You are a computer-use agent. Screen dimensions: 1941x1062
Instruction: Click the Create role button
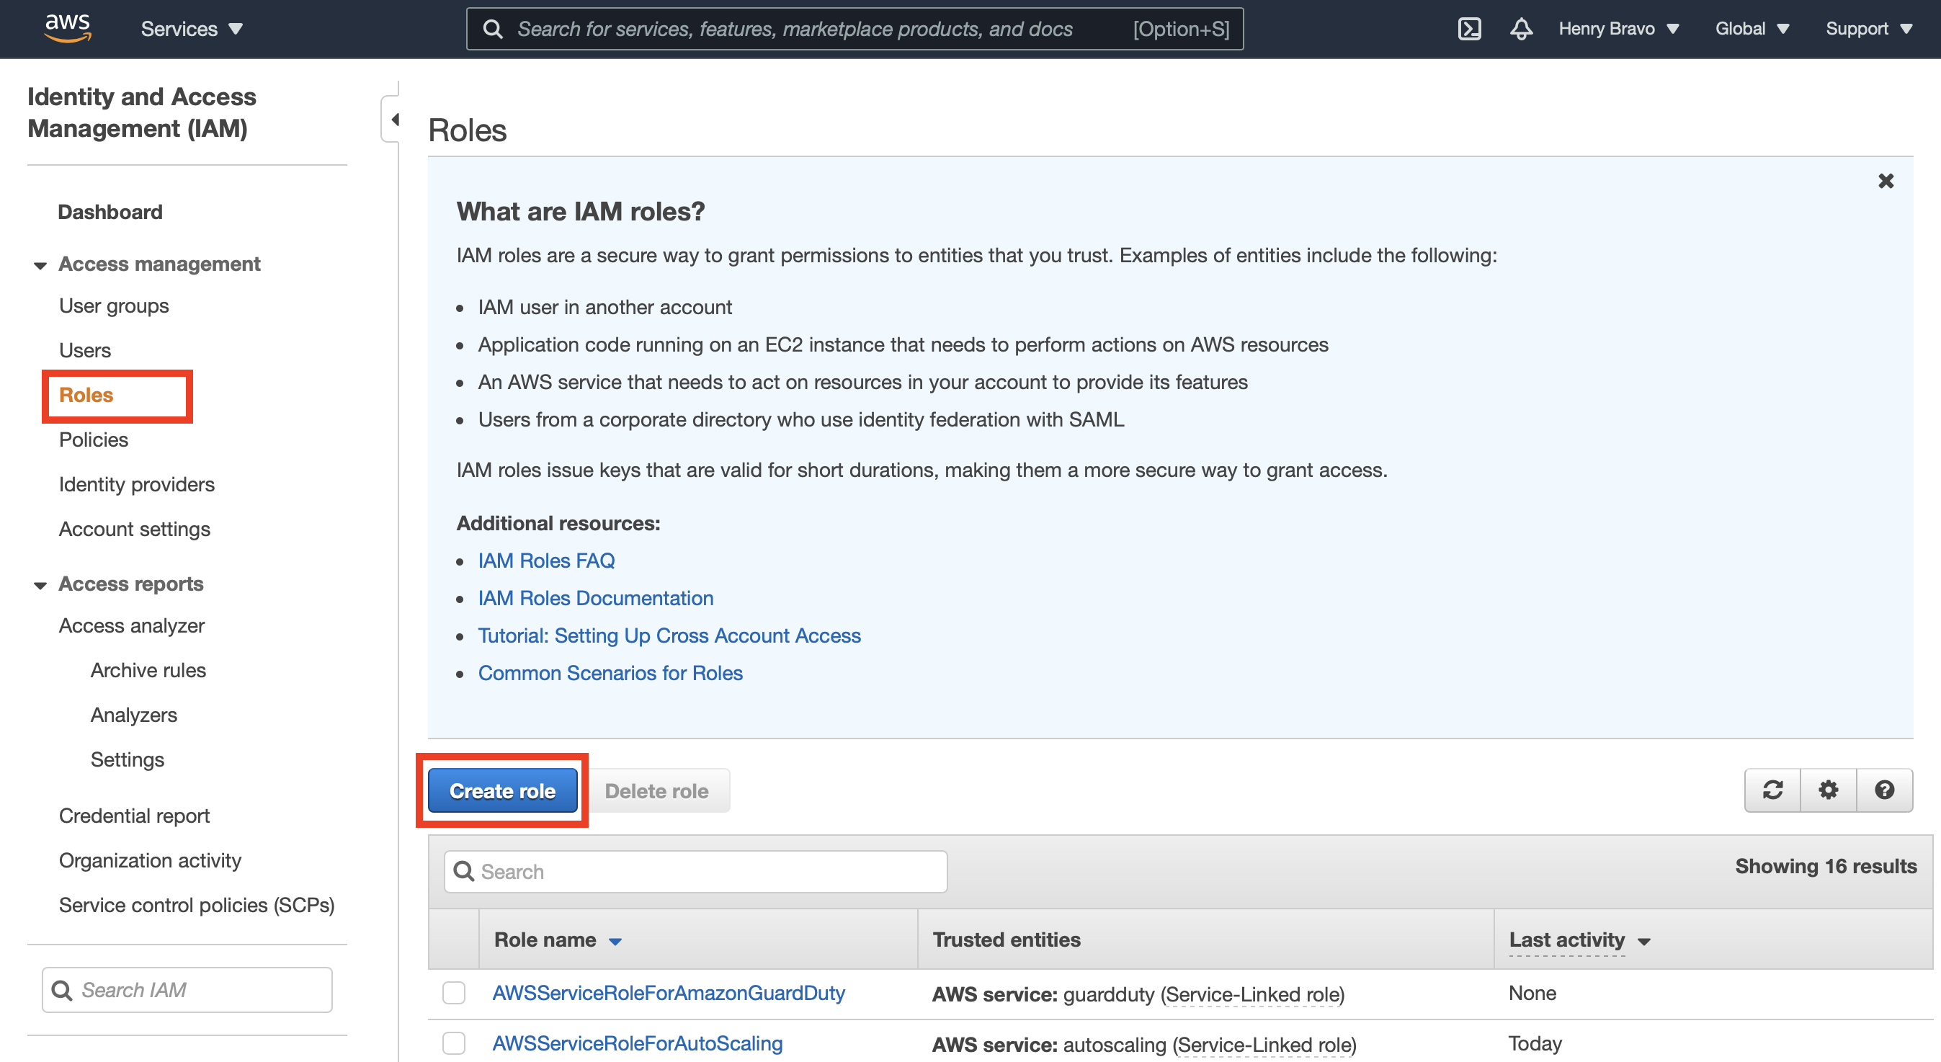502,790
